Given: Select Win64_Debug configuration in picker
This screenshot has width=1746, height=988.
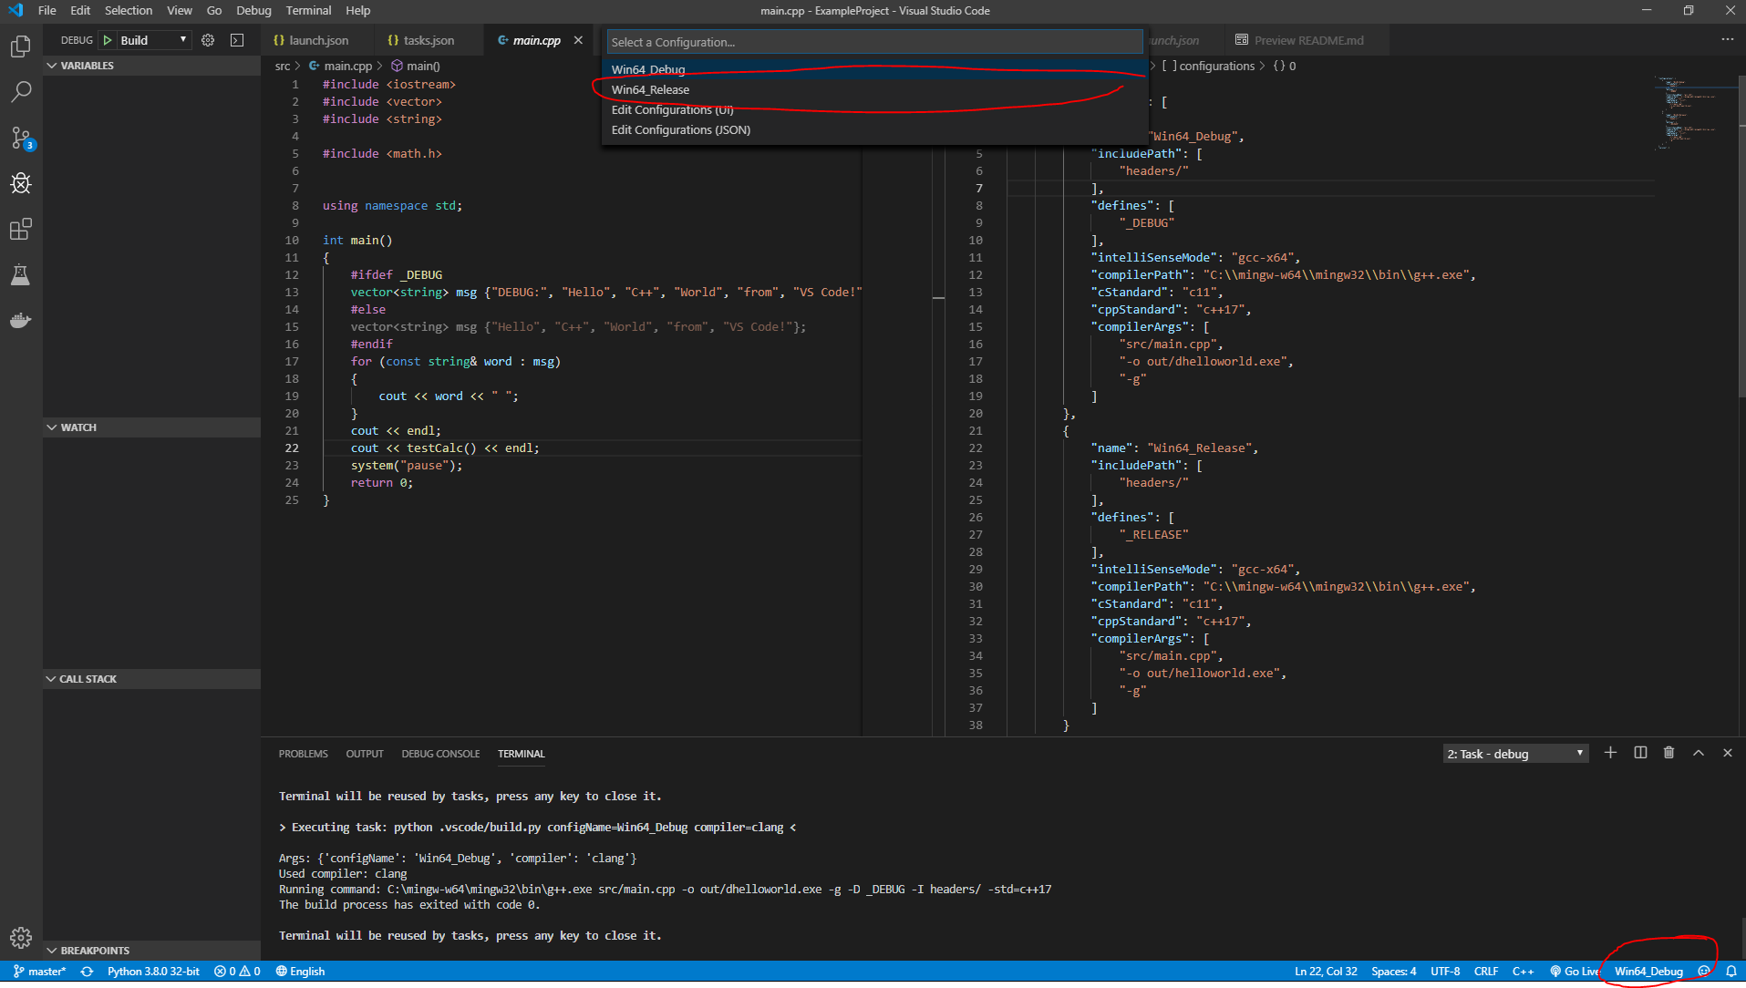Looking at the screenshot, I should click(875, 69).
